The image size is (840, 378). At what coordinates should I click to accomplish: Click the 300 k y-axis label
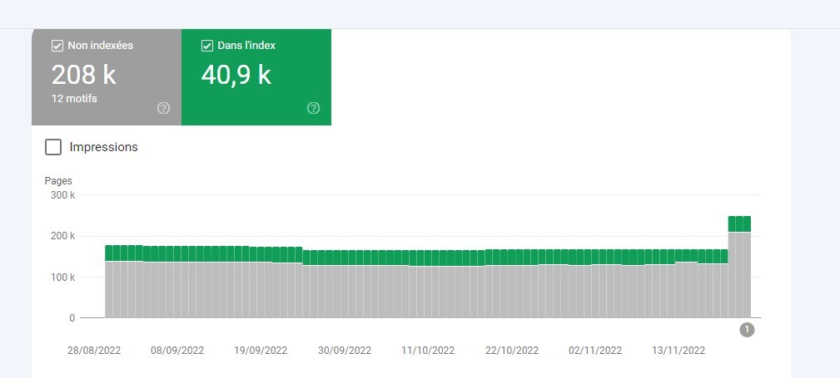(62, 195)
